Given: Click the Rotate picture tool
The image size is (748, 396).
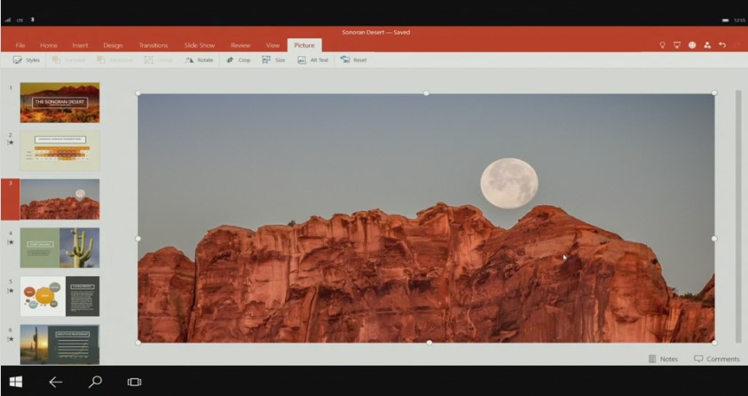Looking at the screenshot, I should tap(199, 60).
